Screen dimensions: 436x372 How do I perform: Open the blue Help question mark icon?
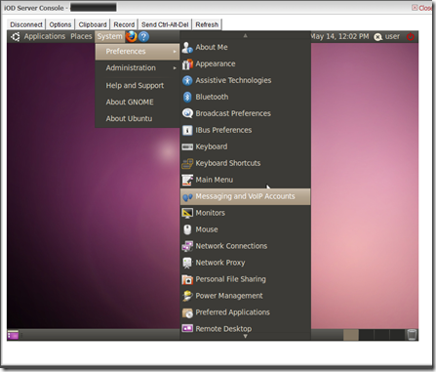pos(143,37)
